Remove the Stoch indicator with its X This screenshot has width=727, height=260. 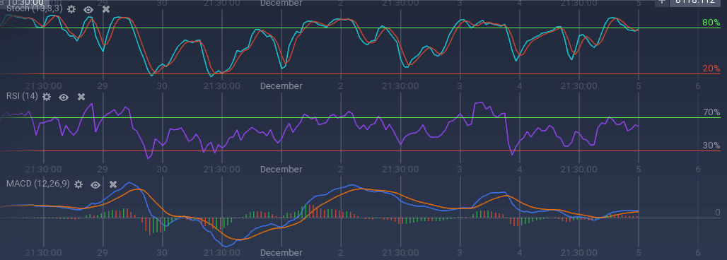point(106,9)
